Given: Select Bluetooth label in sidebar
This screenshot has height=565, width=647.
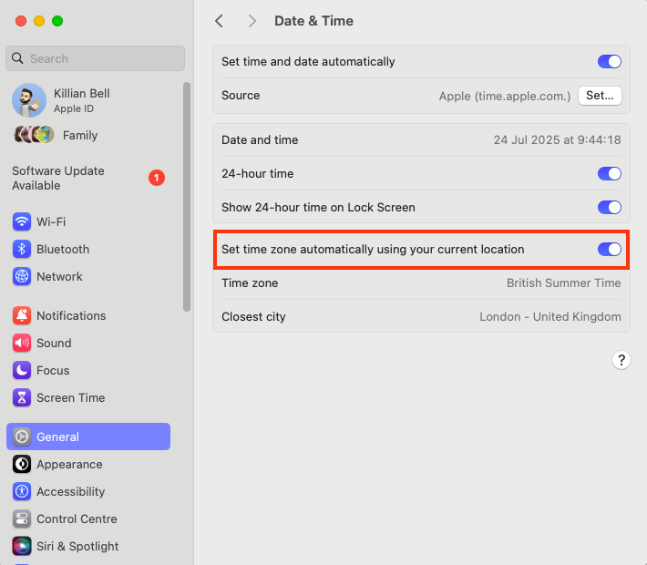Looking at the screenshot, I should 63,250.
